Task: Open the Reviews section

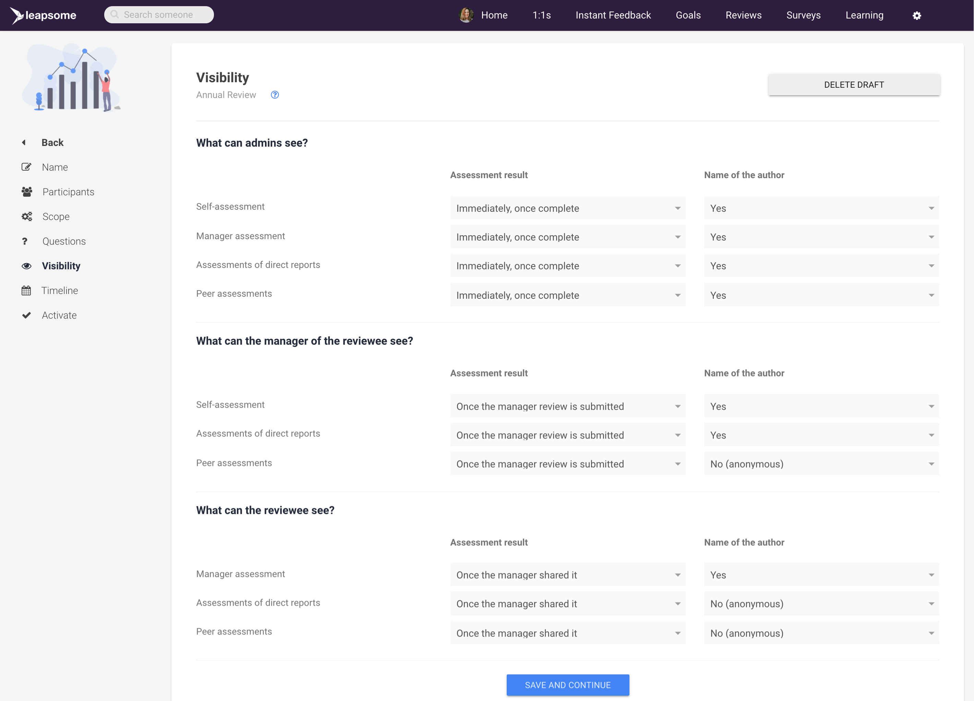Action: pos(743,15)
